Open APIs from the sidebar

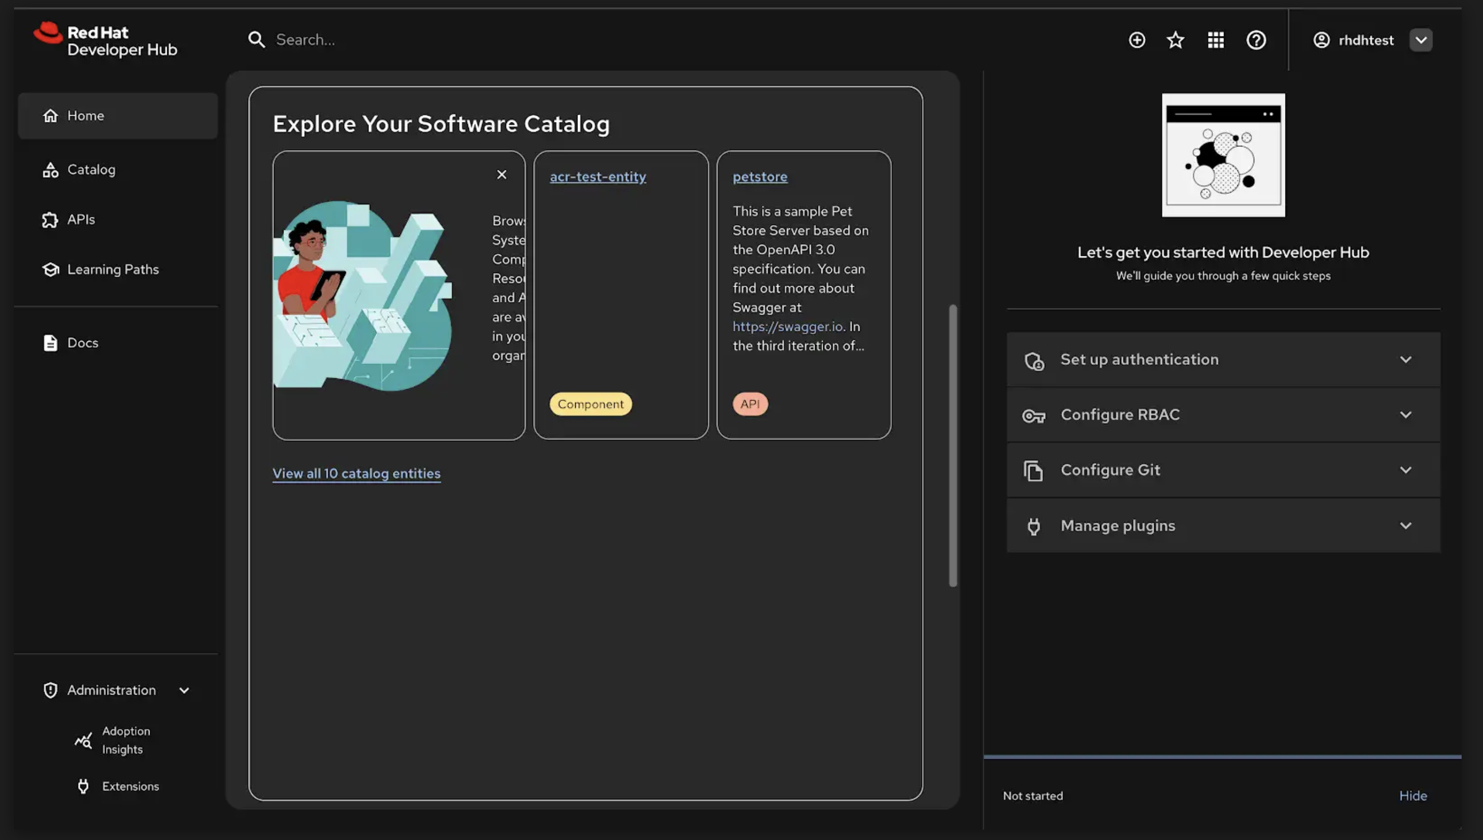point(81,219)
